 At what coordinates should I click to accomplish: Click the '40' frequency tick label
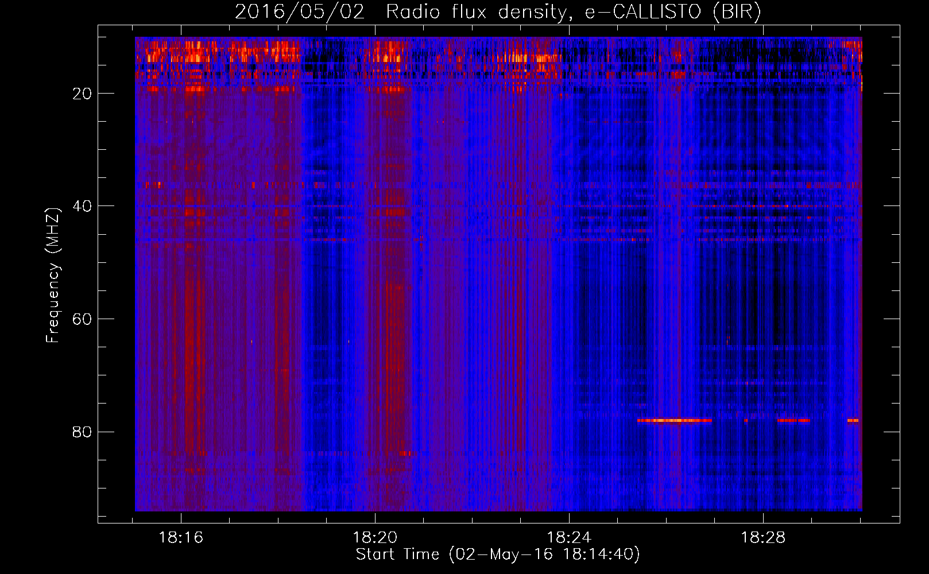coord(83,206)
